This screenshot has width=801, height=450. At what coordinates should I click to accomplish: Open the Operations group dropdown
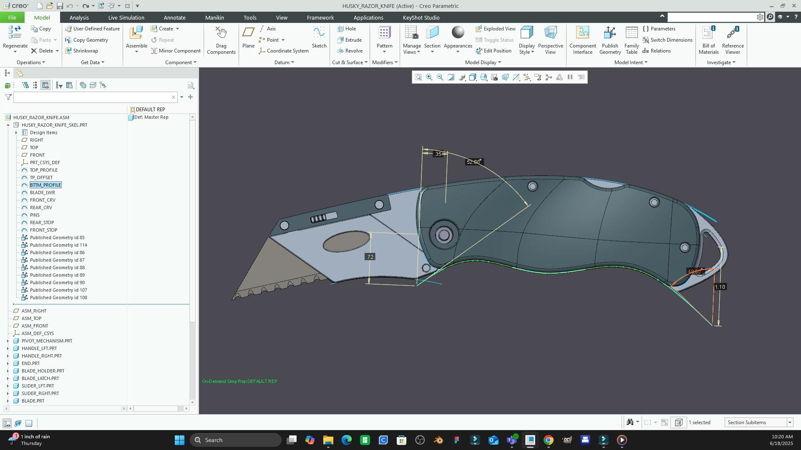pyautogui.click(x=31, y=62)
